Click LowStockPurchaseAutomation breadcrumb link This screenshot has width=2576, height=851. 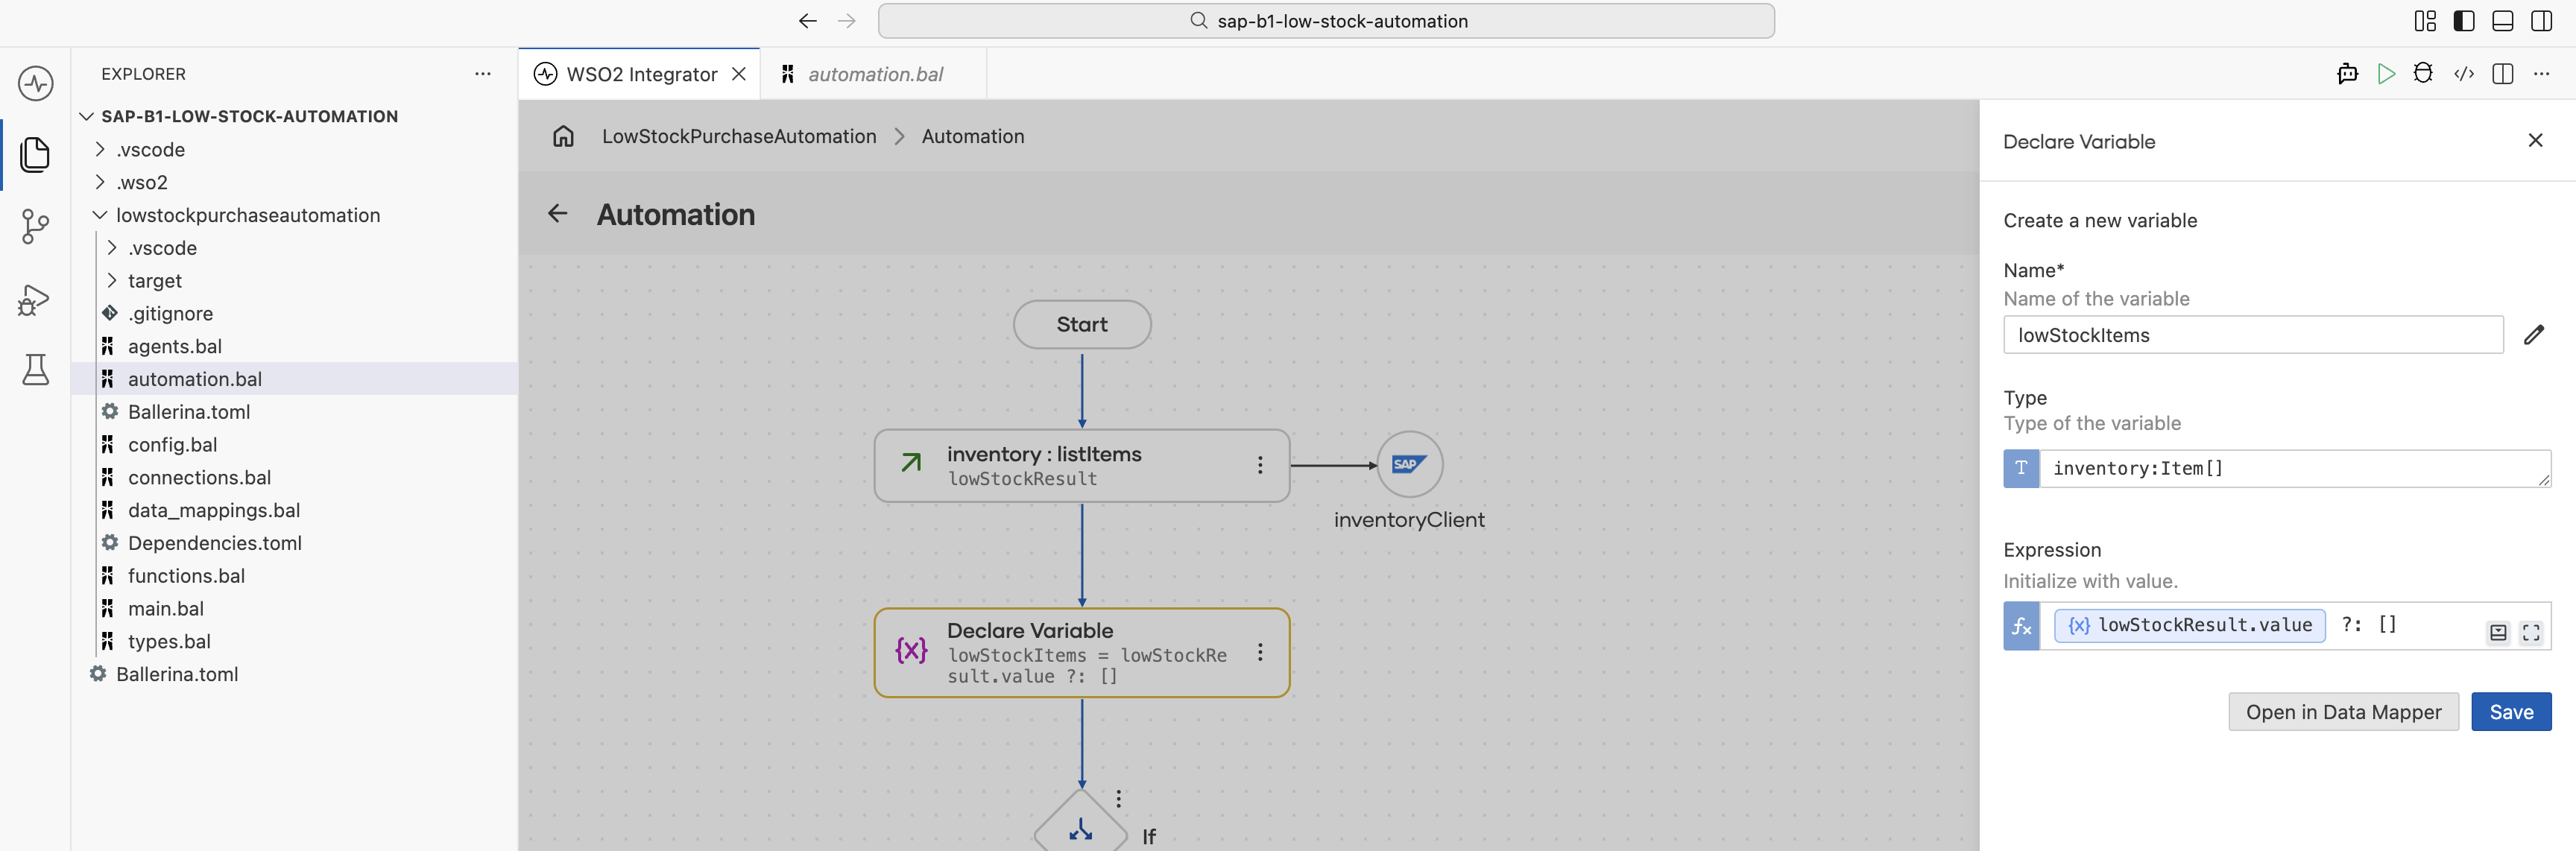tap(739, 136)
